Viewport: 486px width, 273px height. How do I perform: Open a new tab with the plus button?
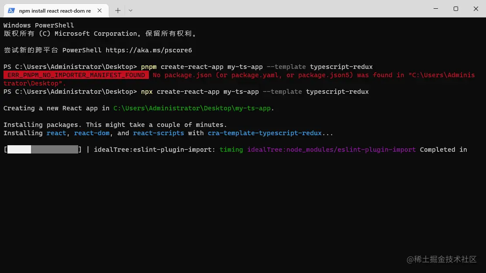pyautogui.click(x=117, y=9)
